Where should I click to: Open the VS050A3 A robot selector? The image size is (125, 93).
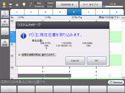click(x=67, y=5)
